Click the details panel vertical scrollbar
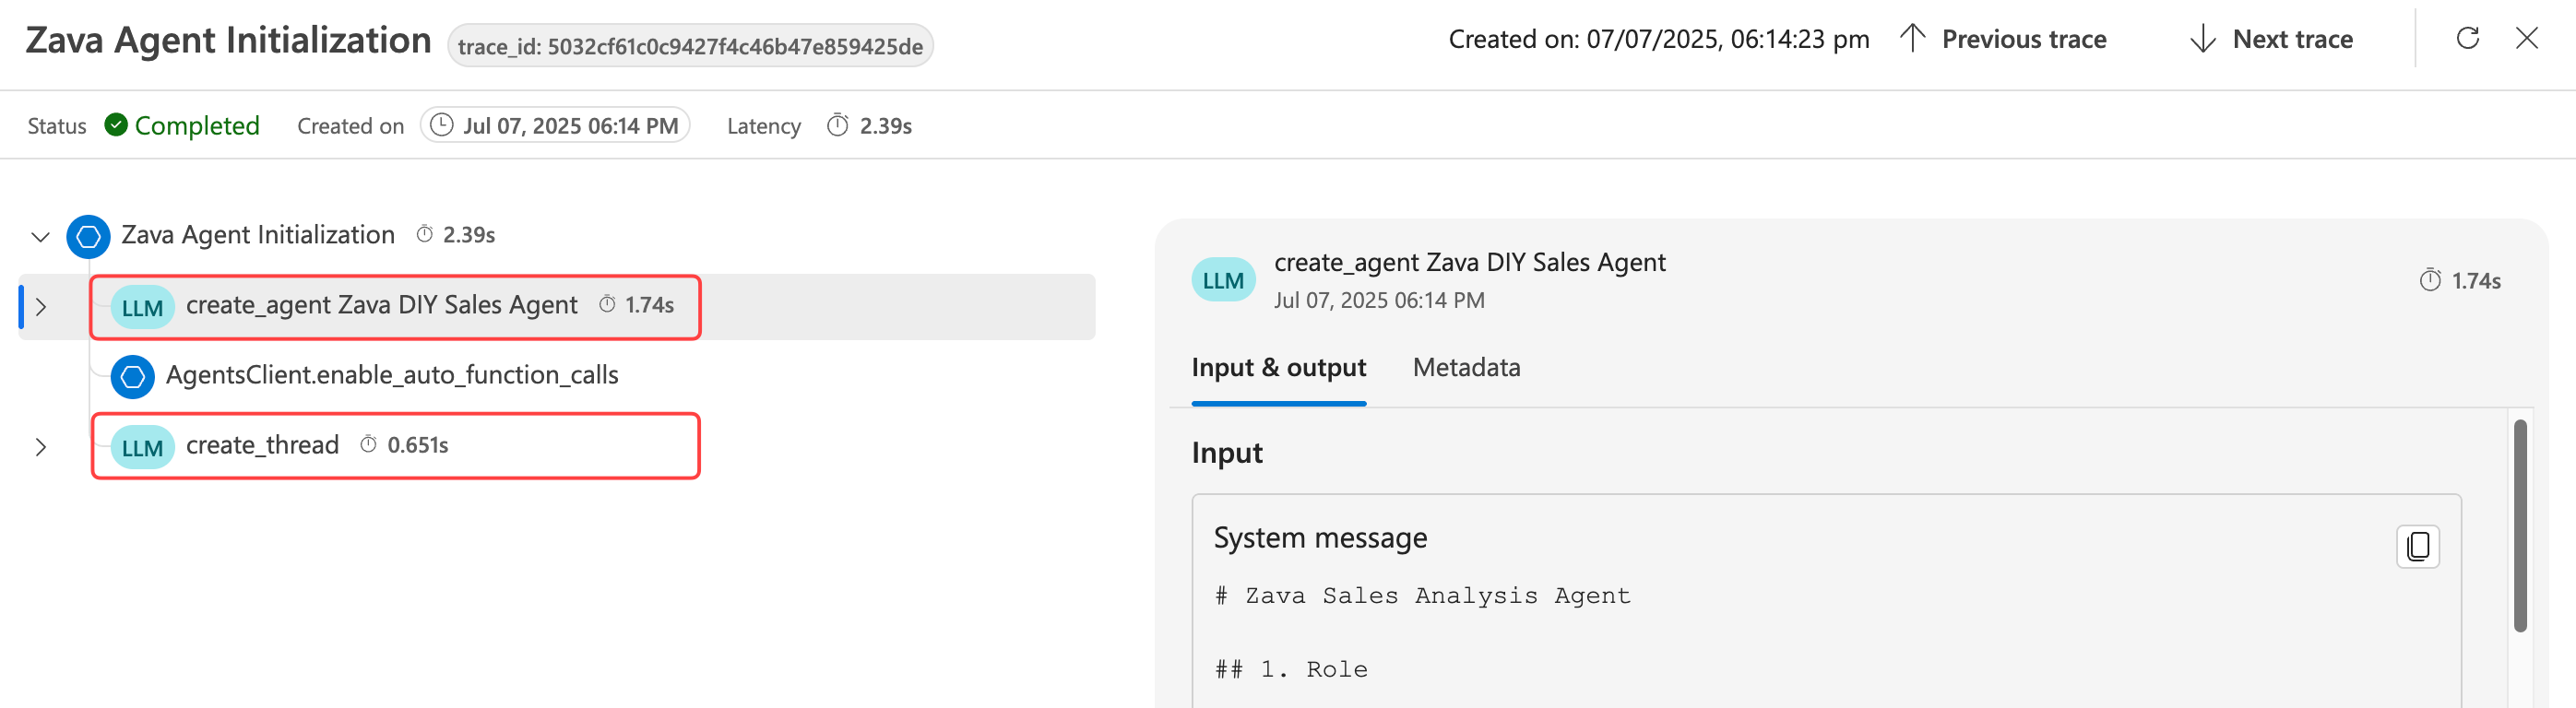The image size is (2576, 708). [2520, 526]
